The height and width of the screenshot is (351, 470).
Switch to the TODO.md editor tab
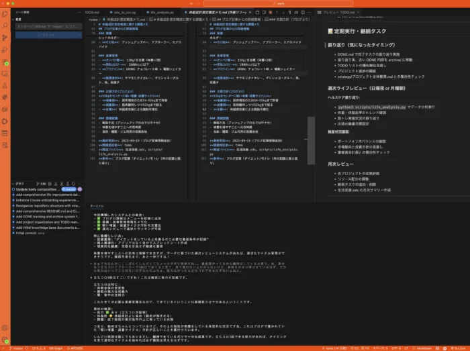(90, 13)
